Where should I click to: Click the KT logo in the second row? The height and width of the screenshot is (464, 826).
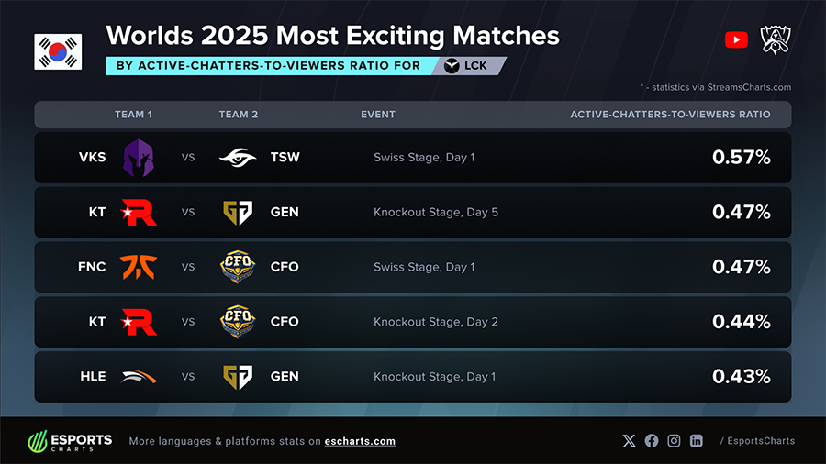(140, 212)
